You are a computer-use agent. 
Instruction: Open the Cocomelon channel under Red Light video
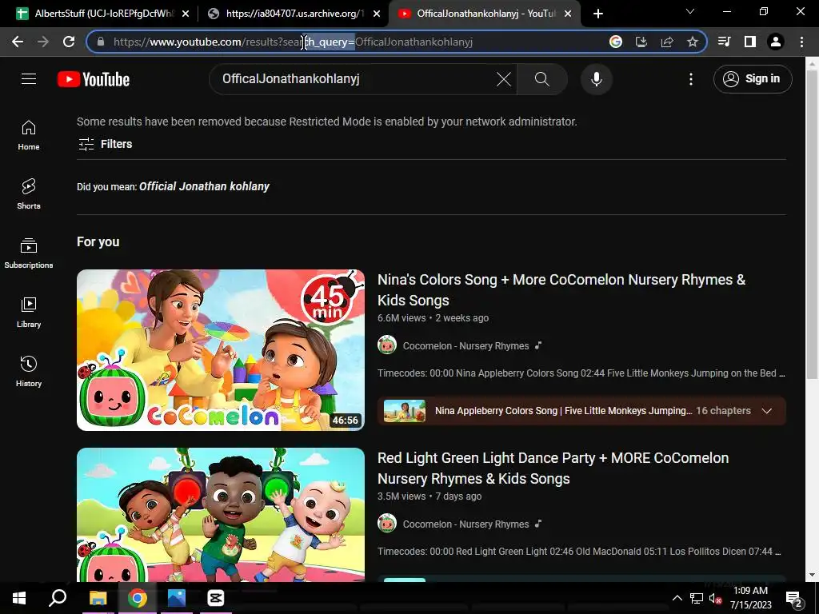coord(465,524)
